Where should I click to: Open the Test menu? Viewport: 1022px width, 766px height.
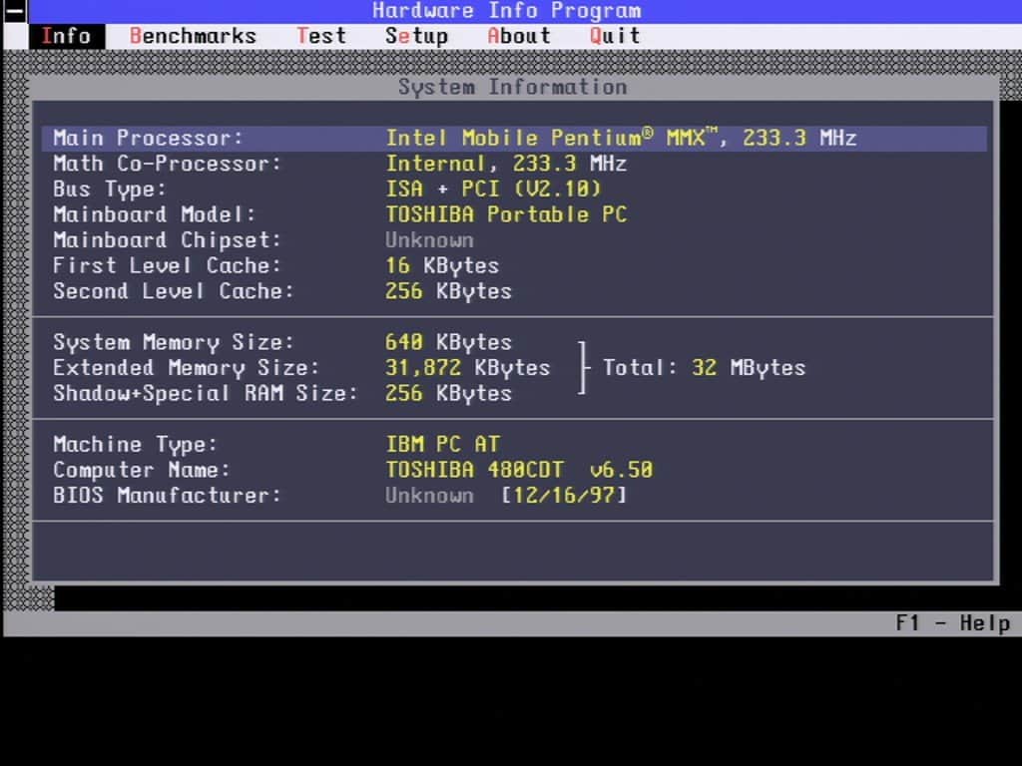(321, 36)
